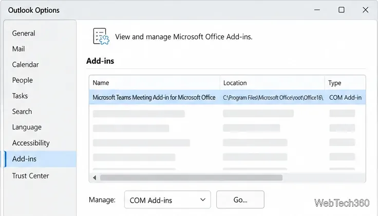
Task: Click the Go... button
Action: [x=240, y=200]
